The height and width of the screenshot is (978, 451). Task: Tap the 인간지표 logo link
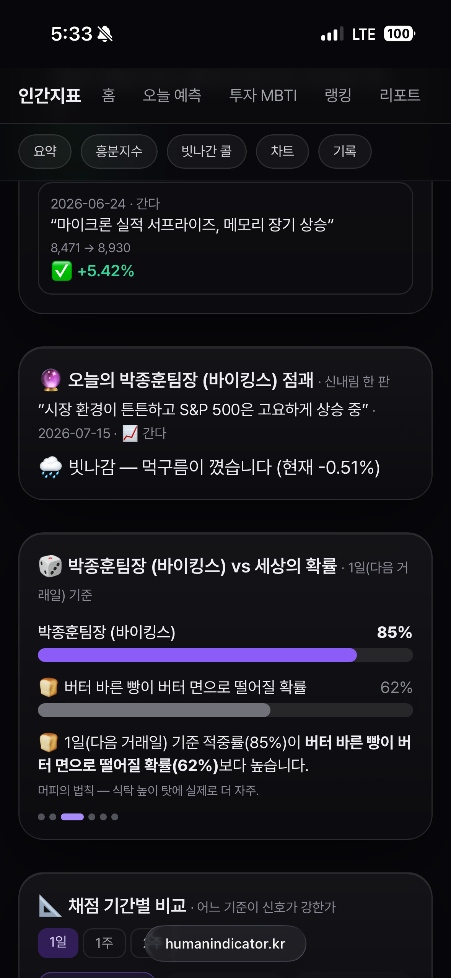[x=50, y=95]
